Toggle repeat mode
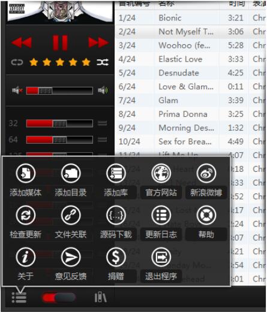 (17, 62)
